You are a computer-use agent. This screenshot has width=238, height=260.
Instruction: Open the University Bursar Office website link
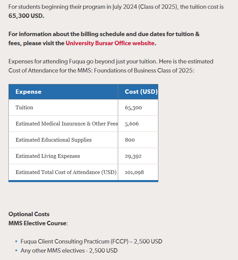tap(110, 43)
